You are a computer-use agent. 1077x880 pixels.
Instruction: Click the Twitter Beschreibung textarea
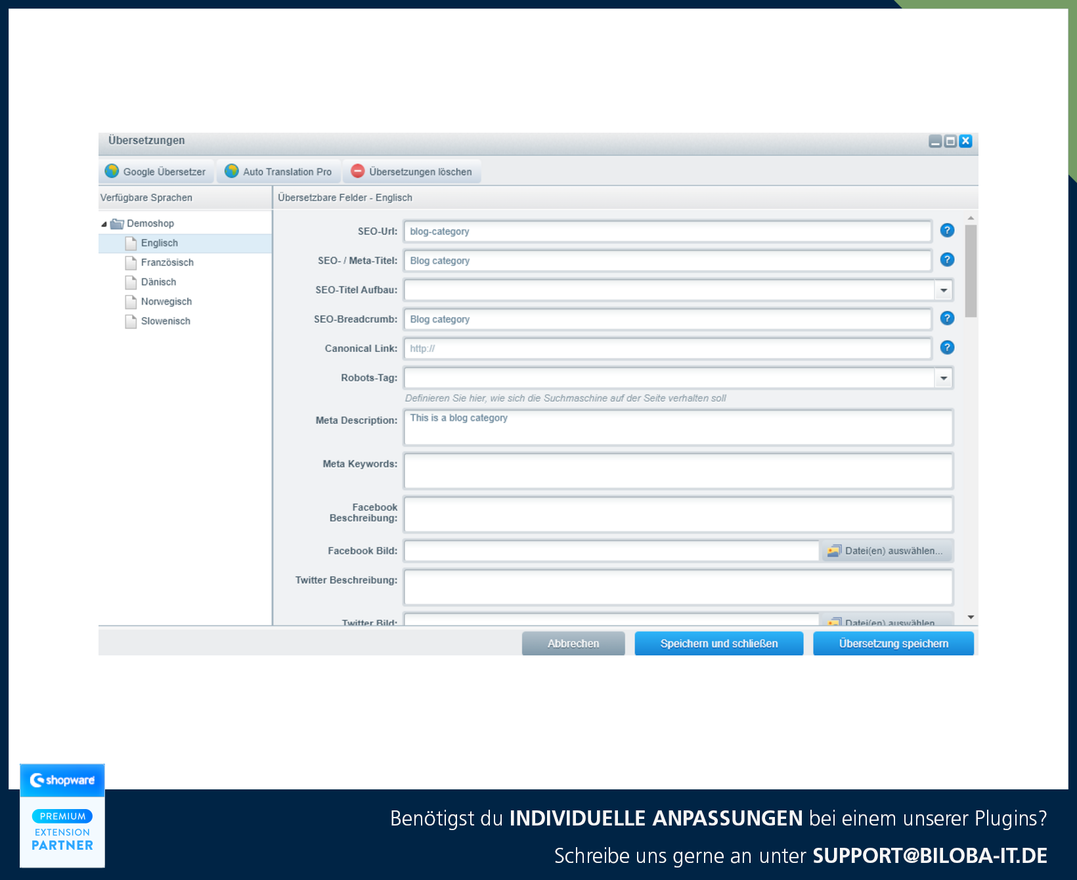pyautogui.click(x=678, y=587)
